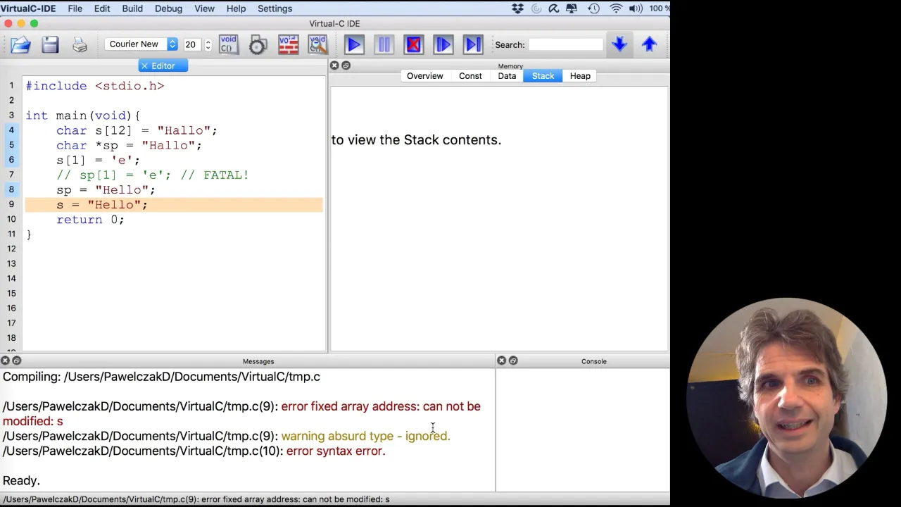This screenshot has width=901, height=507.
Task: Start program with the blue play button
Action: (354, 44)
